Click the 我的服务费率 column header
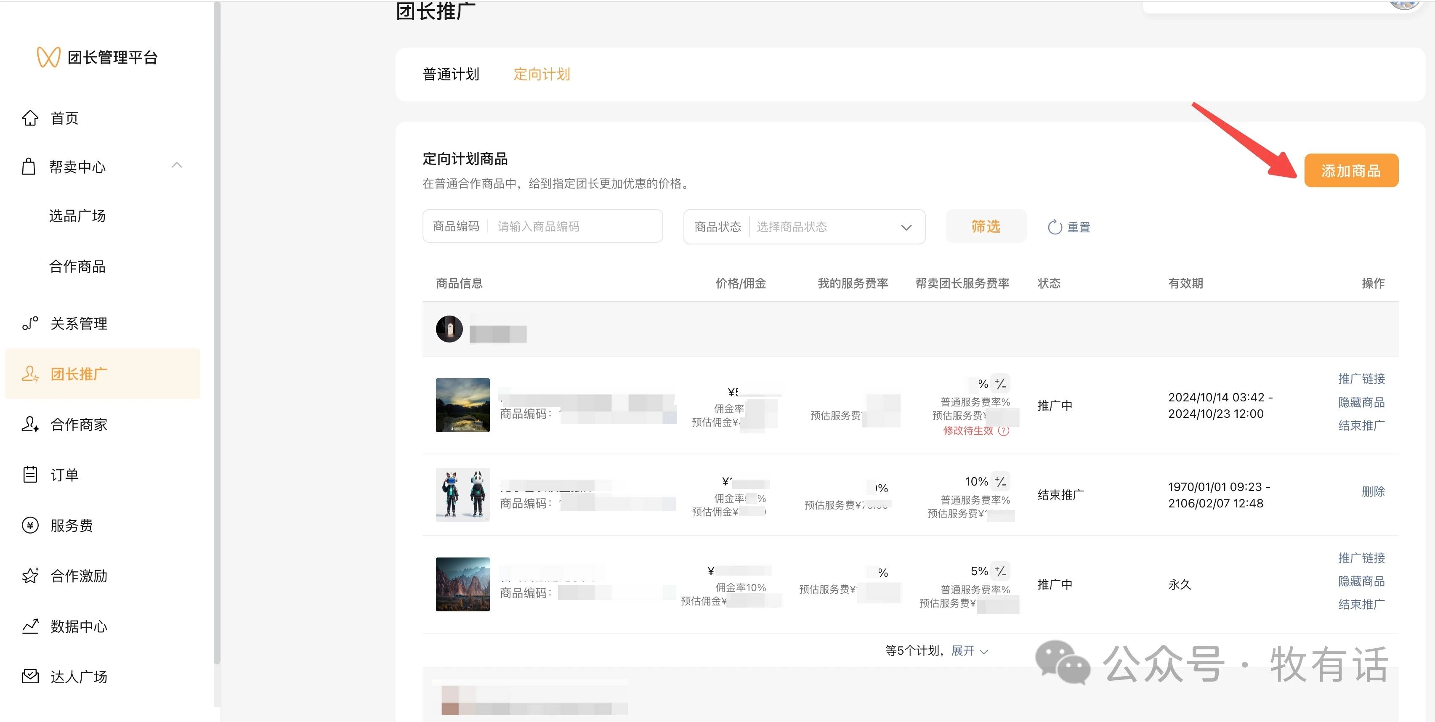Image resolution: width=1435 pixels, height=722 pixels. click(853, 283)
